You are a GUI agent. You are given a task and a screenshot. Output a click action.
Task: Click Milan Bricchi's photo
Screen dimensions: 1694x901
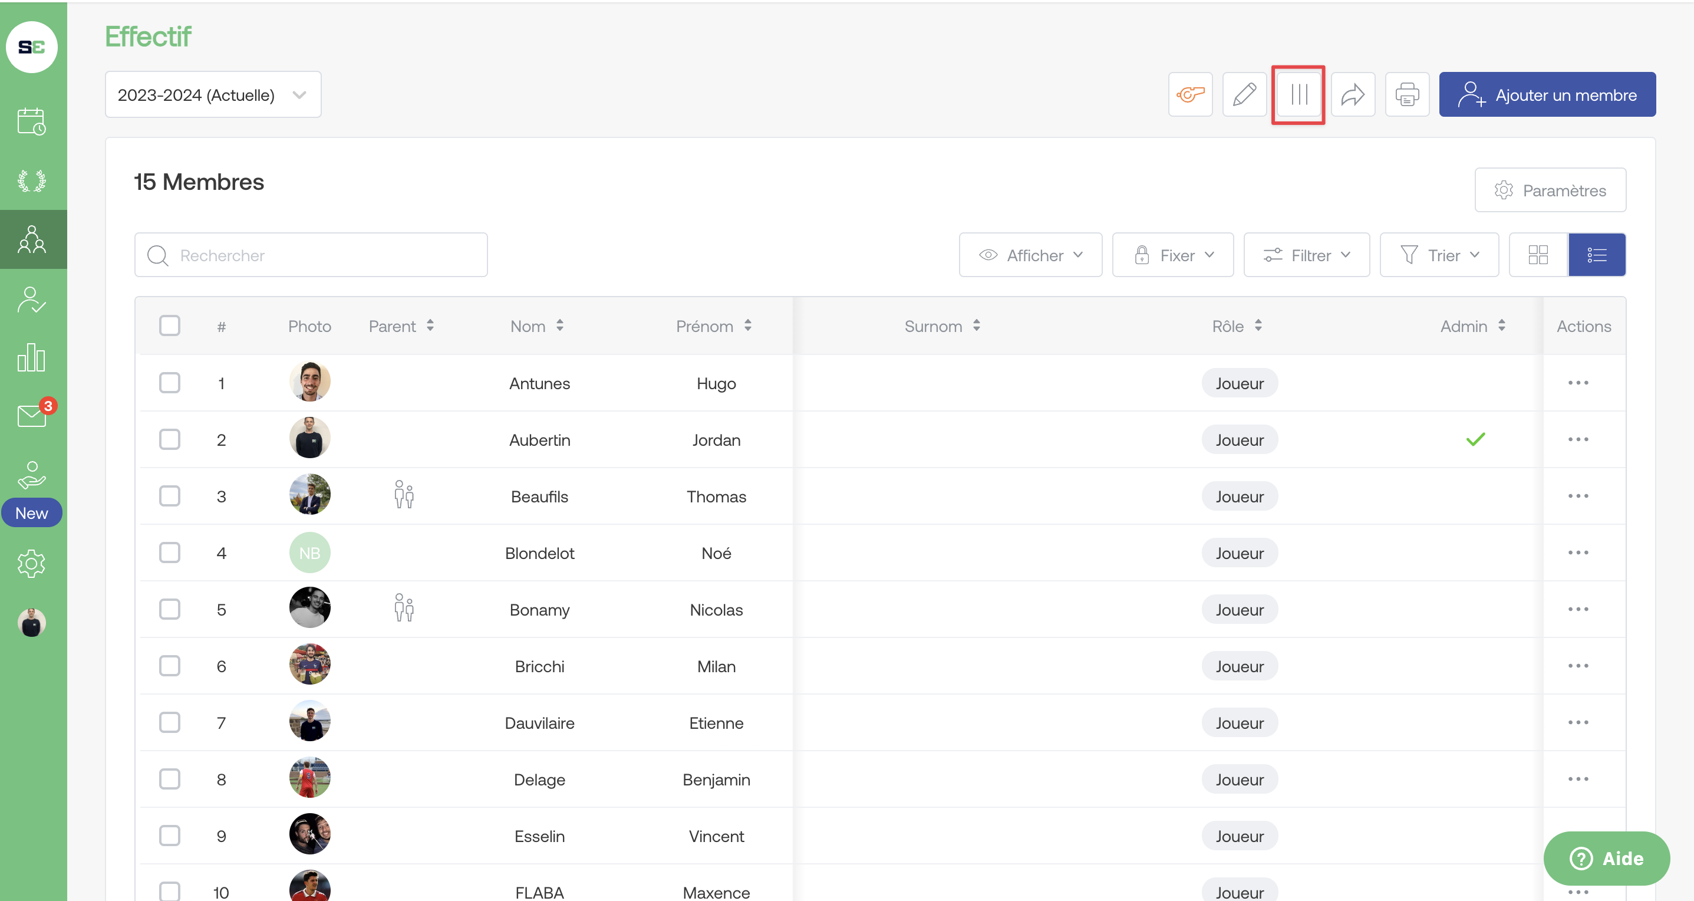[x=309, y=664]
